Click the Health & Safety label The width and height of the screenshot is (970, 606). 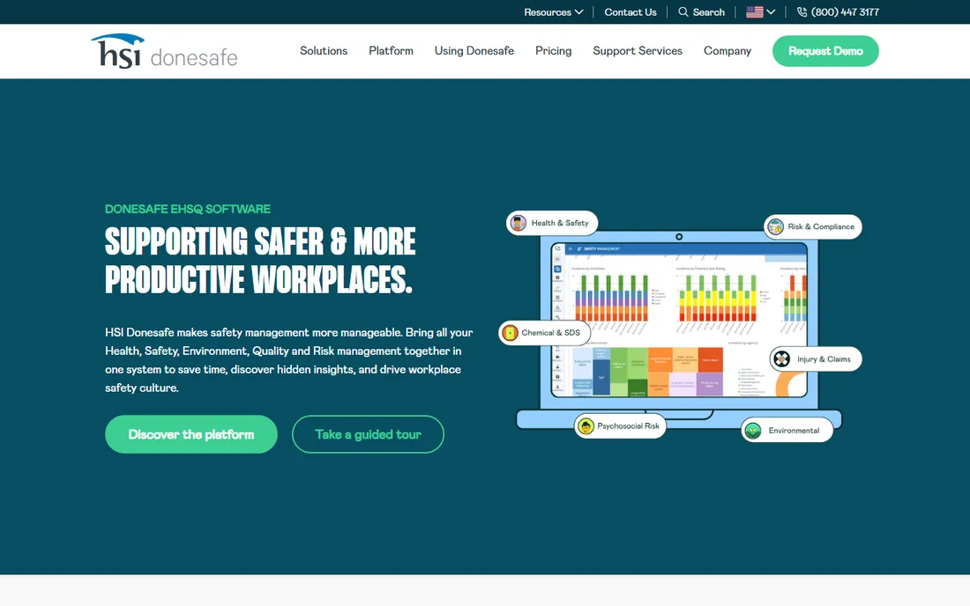click(x=560, y=223)
